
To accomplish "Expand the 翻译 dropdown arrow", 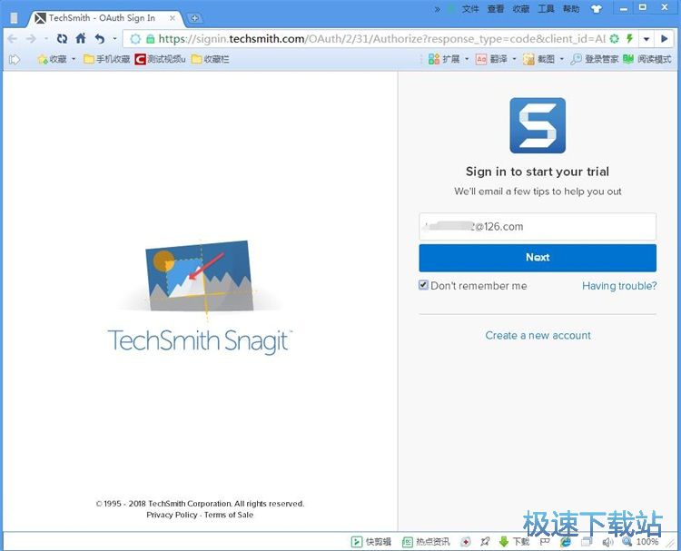I will pyautogui.click(x=514, y=59).
